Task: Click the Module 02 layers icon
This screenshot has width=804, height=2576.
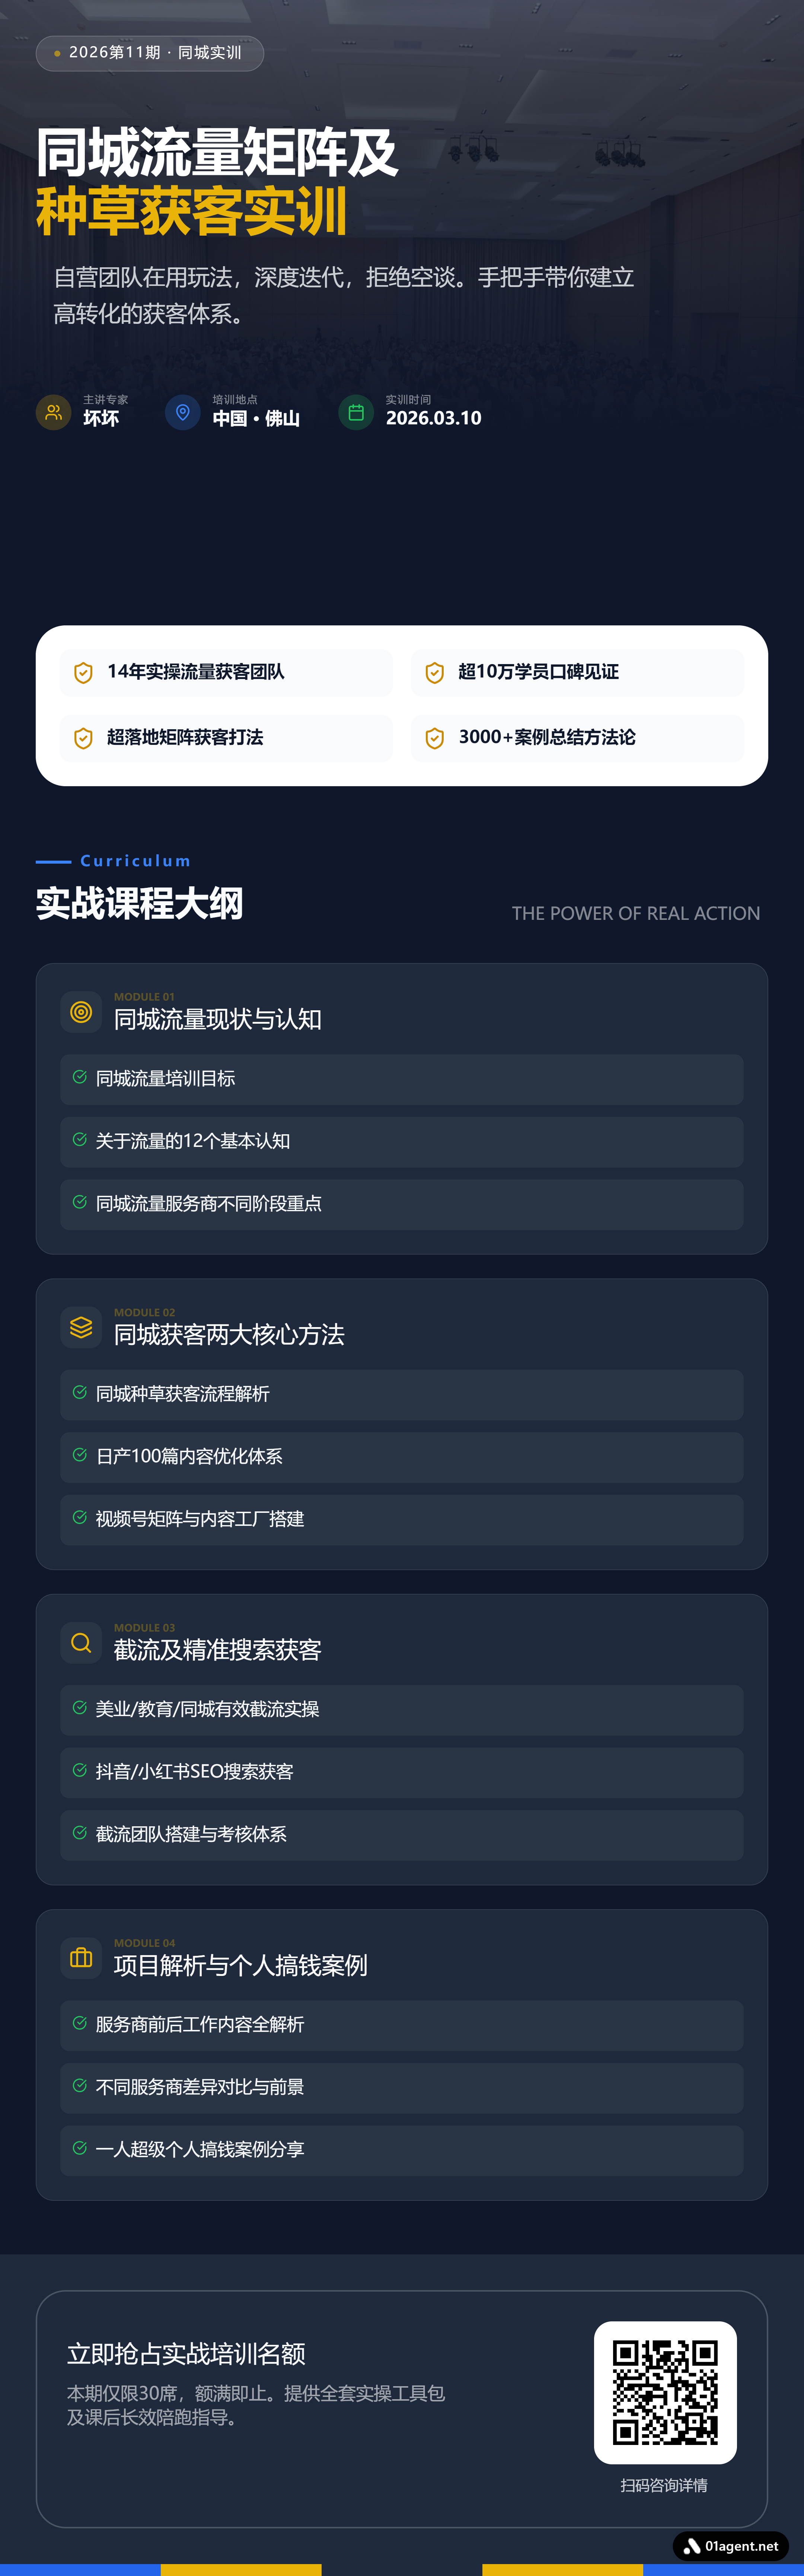Action: coord(81,1327)
